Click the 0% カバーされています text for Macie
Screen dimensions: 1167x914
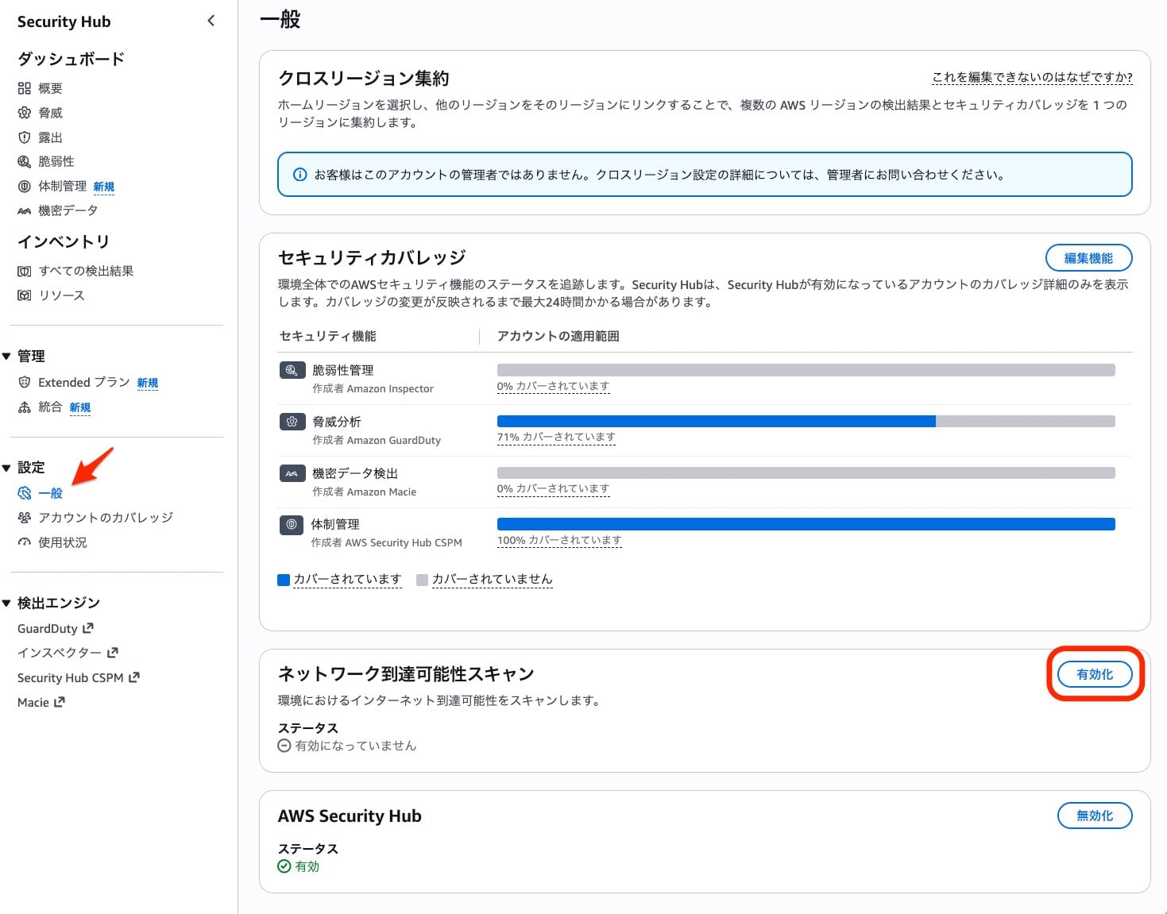tap(553, 488)
